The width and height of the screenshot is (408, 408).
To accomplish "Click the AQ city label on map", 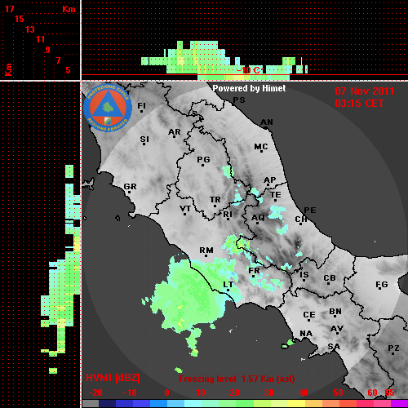I will coord(258,218).
